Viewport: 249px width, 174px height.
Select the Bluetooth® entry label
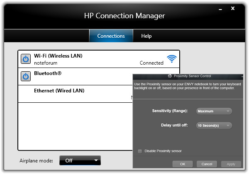pyautogui.click(x=48, y=73)
